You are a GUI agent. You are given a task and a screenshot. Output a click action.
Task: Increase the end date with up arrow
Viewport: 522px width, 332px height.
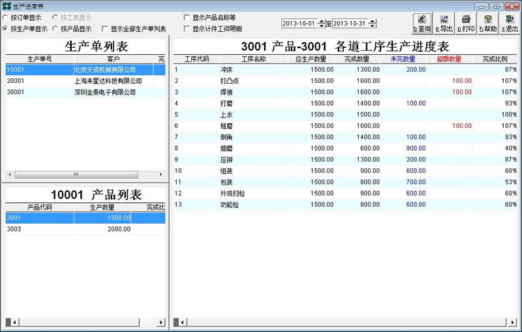(373, 22)
